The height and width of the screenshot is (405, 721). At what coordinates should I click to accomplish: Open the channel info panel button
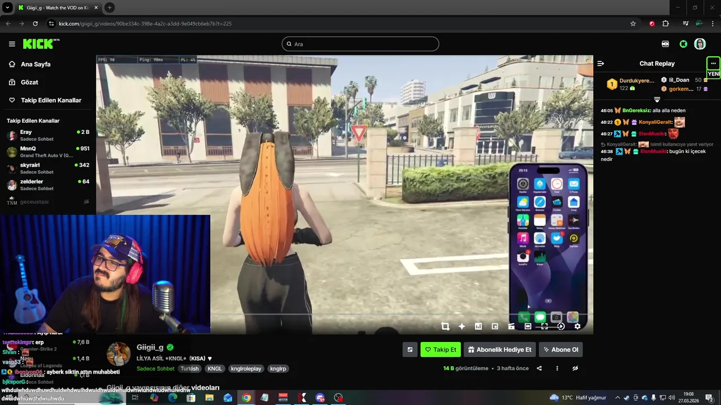pyautogui.click(x=410, y=349)
